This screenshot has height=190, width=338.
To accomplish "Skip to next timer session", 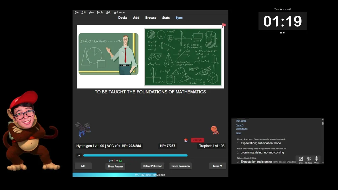I will coord(284,32).
